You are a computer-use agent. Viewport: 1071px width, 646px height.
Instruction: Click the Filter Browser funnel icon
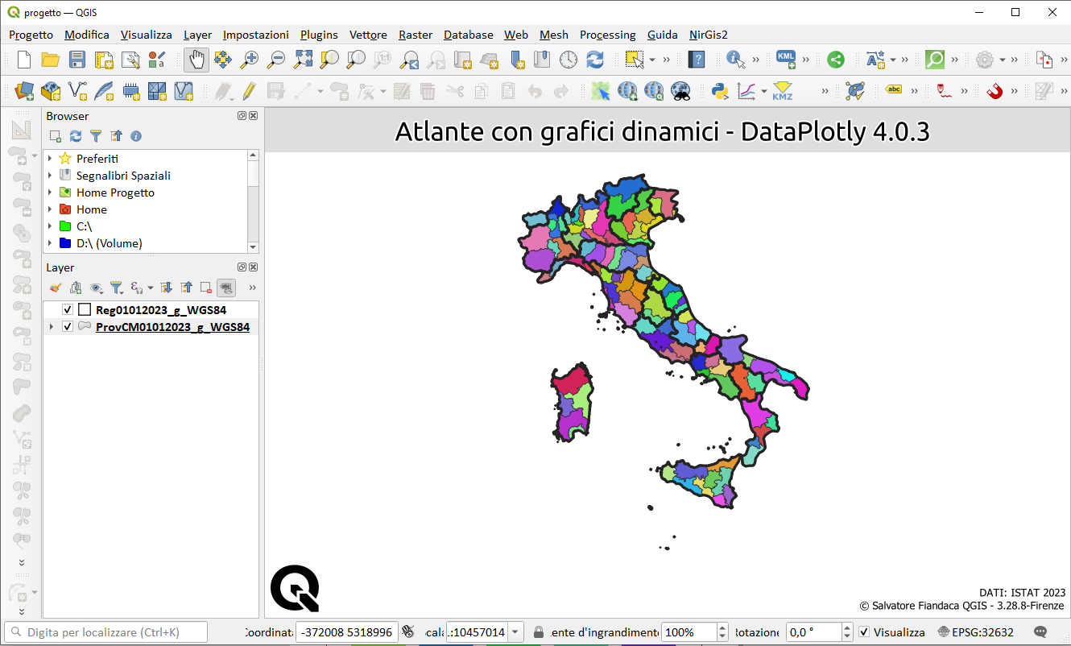click(96, 136)
